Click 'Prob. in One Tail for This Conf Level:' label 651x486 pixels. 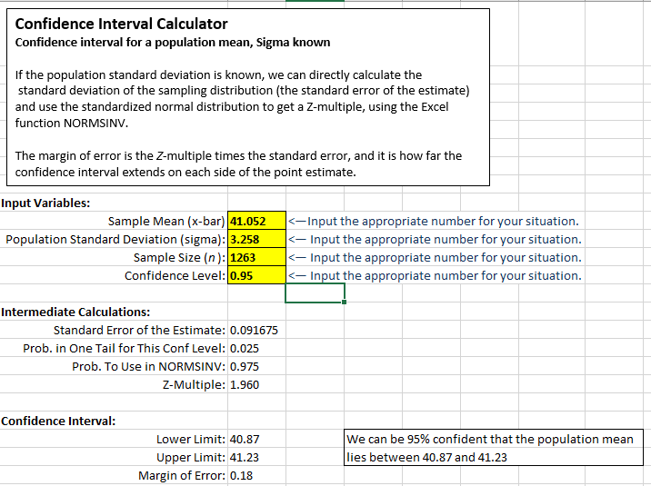point(125,348)
